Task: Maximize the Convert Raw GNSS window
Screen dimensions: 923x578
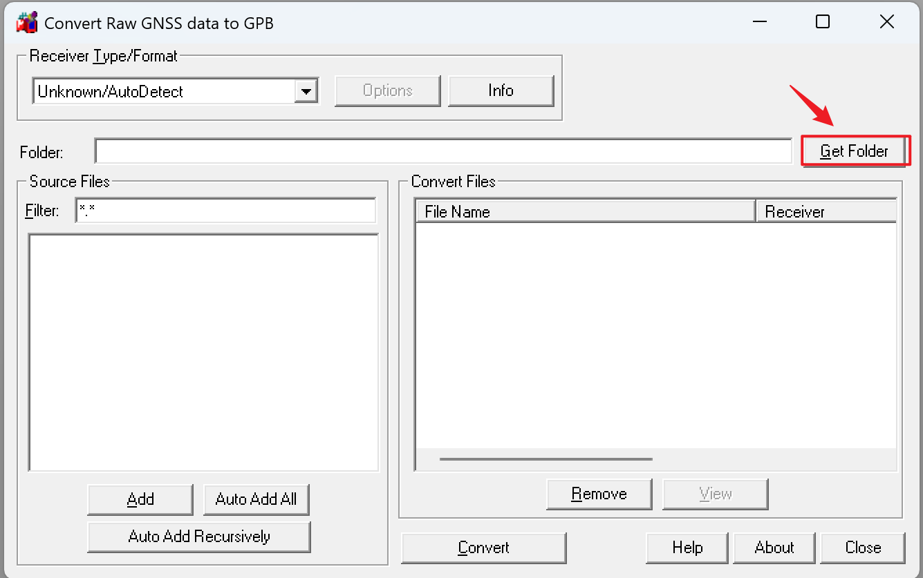Action: 823,22
